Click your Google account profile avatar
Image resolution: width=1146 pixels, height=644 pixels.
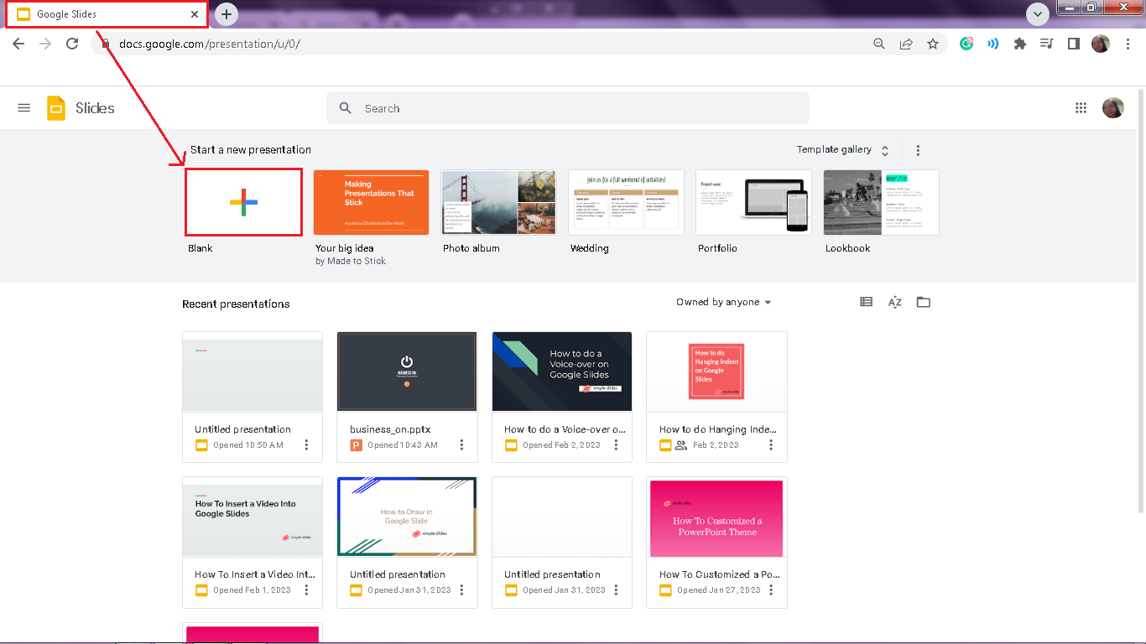click(1112, 107)
